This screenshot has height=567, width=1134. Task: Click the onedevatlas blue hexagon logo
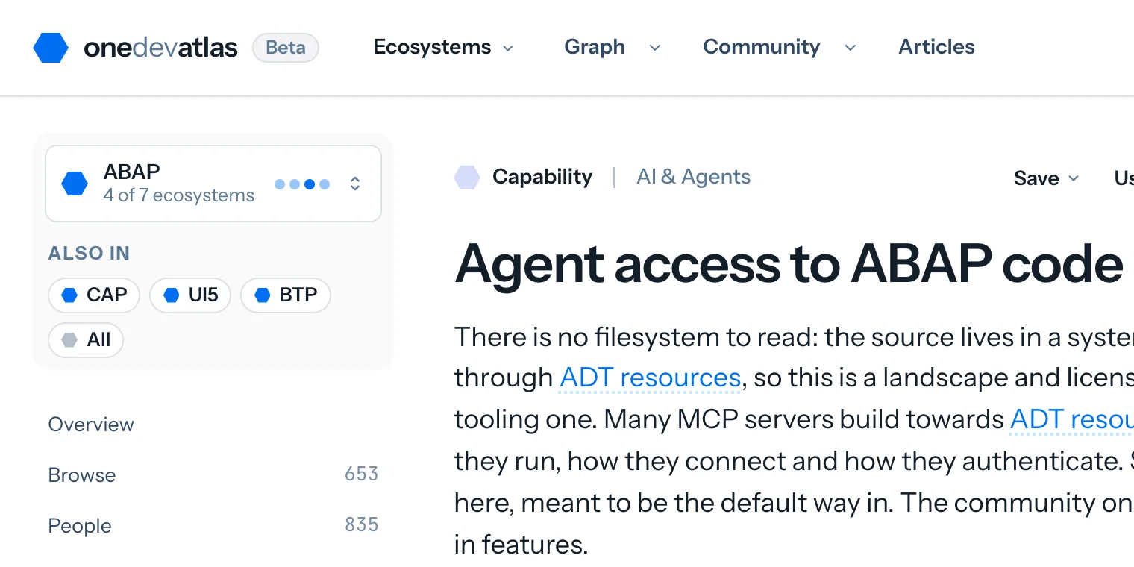(51, 48)
